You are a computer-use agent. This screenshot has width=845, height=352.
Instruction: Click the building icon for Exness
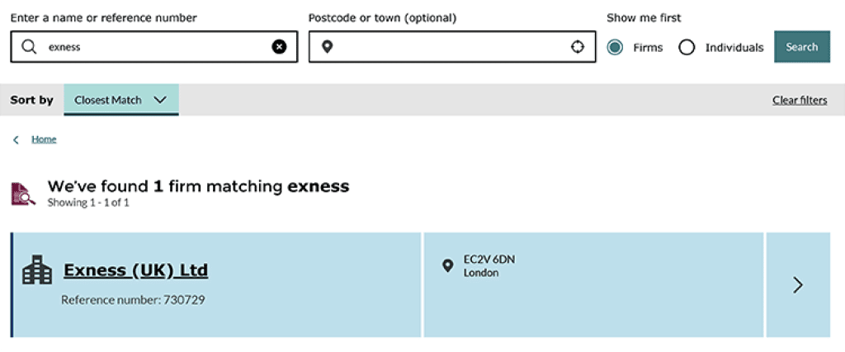point(37,270)
